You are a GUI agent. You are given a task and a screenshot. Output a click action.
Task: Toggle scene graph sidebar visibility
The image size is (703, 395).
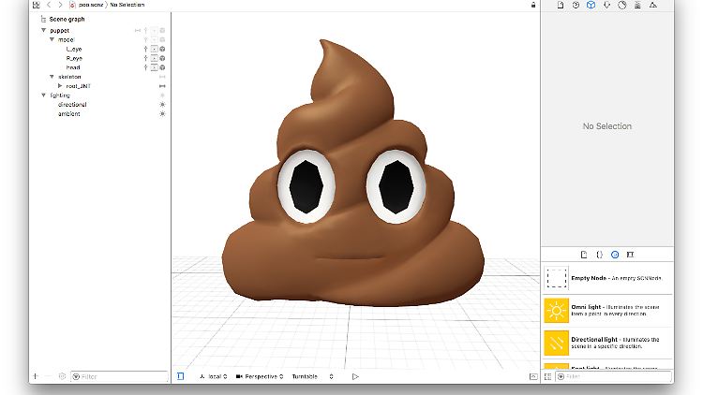click(x=180, y=376)
